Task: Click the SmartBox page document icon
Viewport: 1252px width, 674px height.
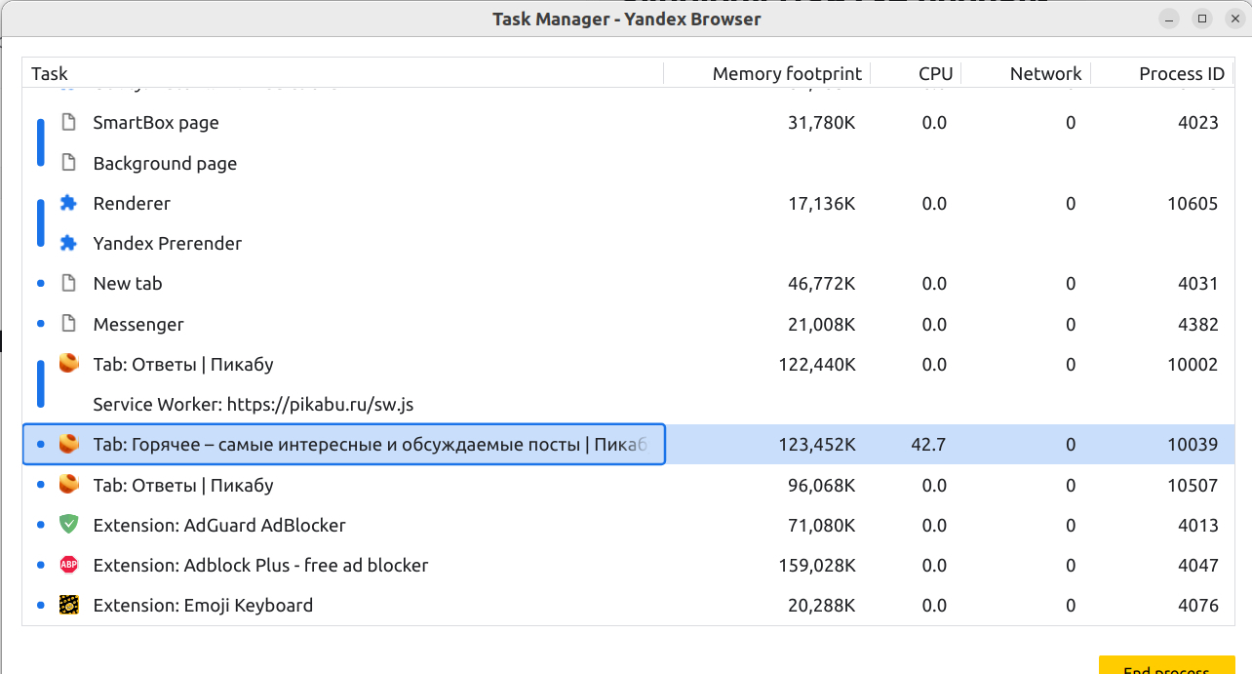Action: (x=68, y=123)
